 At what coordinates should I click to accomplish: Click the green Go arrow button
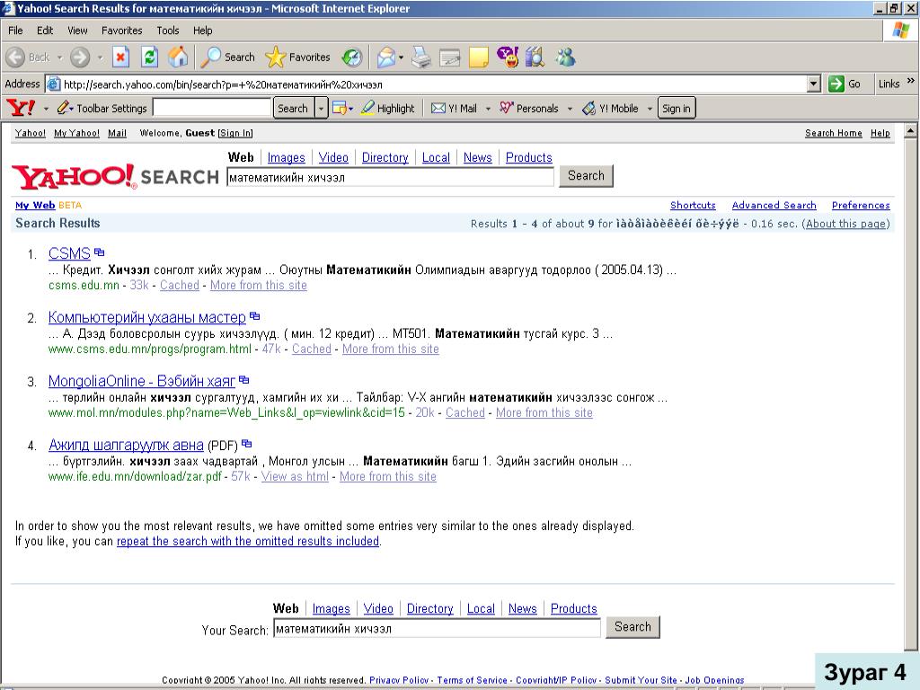[836, 84]
